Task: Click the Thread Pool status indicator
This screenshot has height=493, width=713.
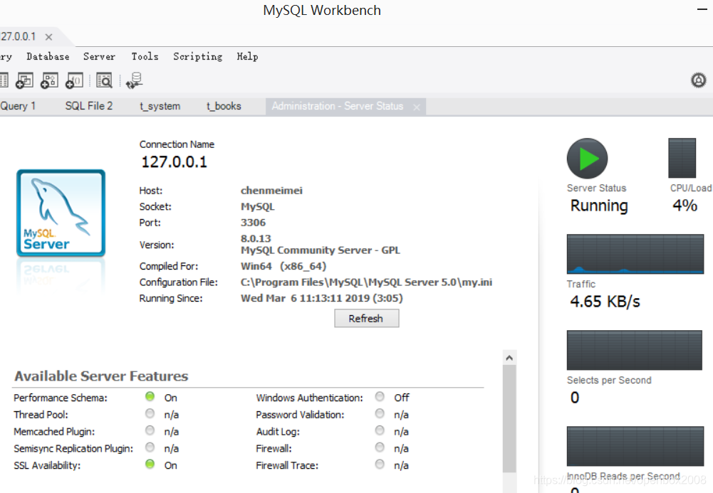Action: 150,413
